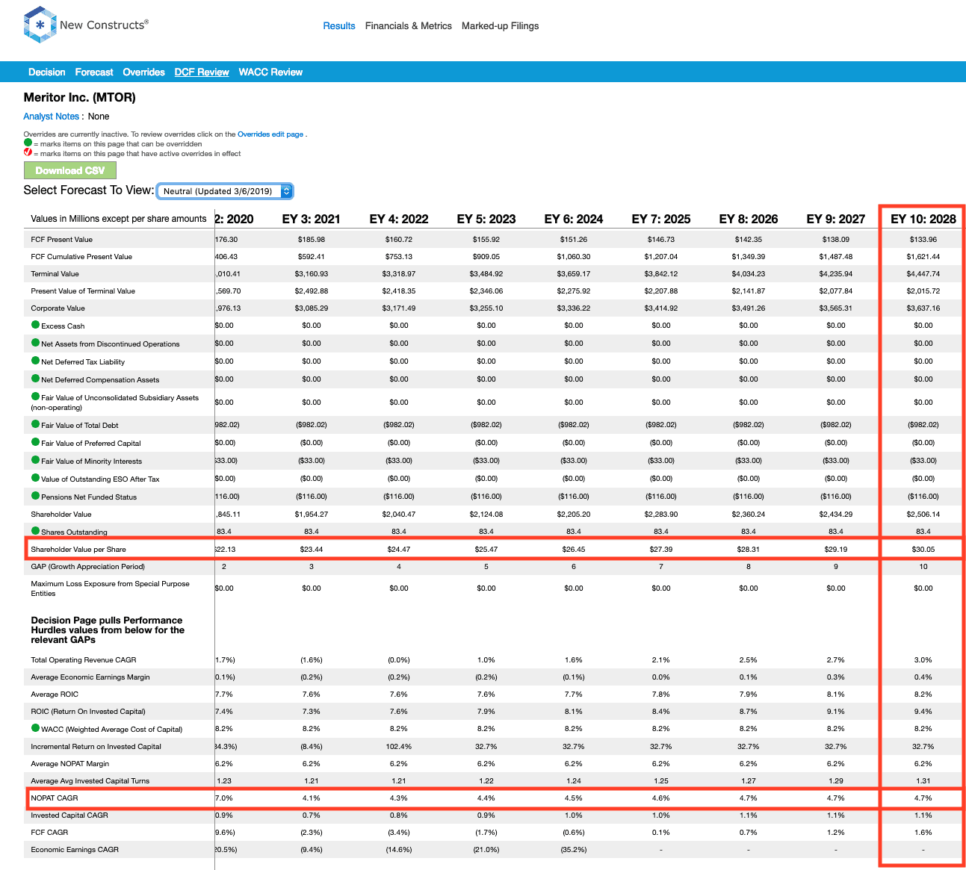The height and width of the screenshot is (870, 966).
Task: Click the (35.2%) Economic Earnings CAGR cell
Action: [x=574, y=850]
